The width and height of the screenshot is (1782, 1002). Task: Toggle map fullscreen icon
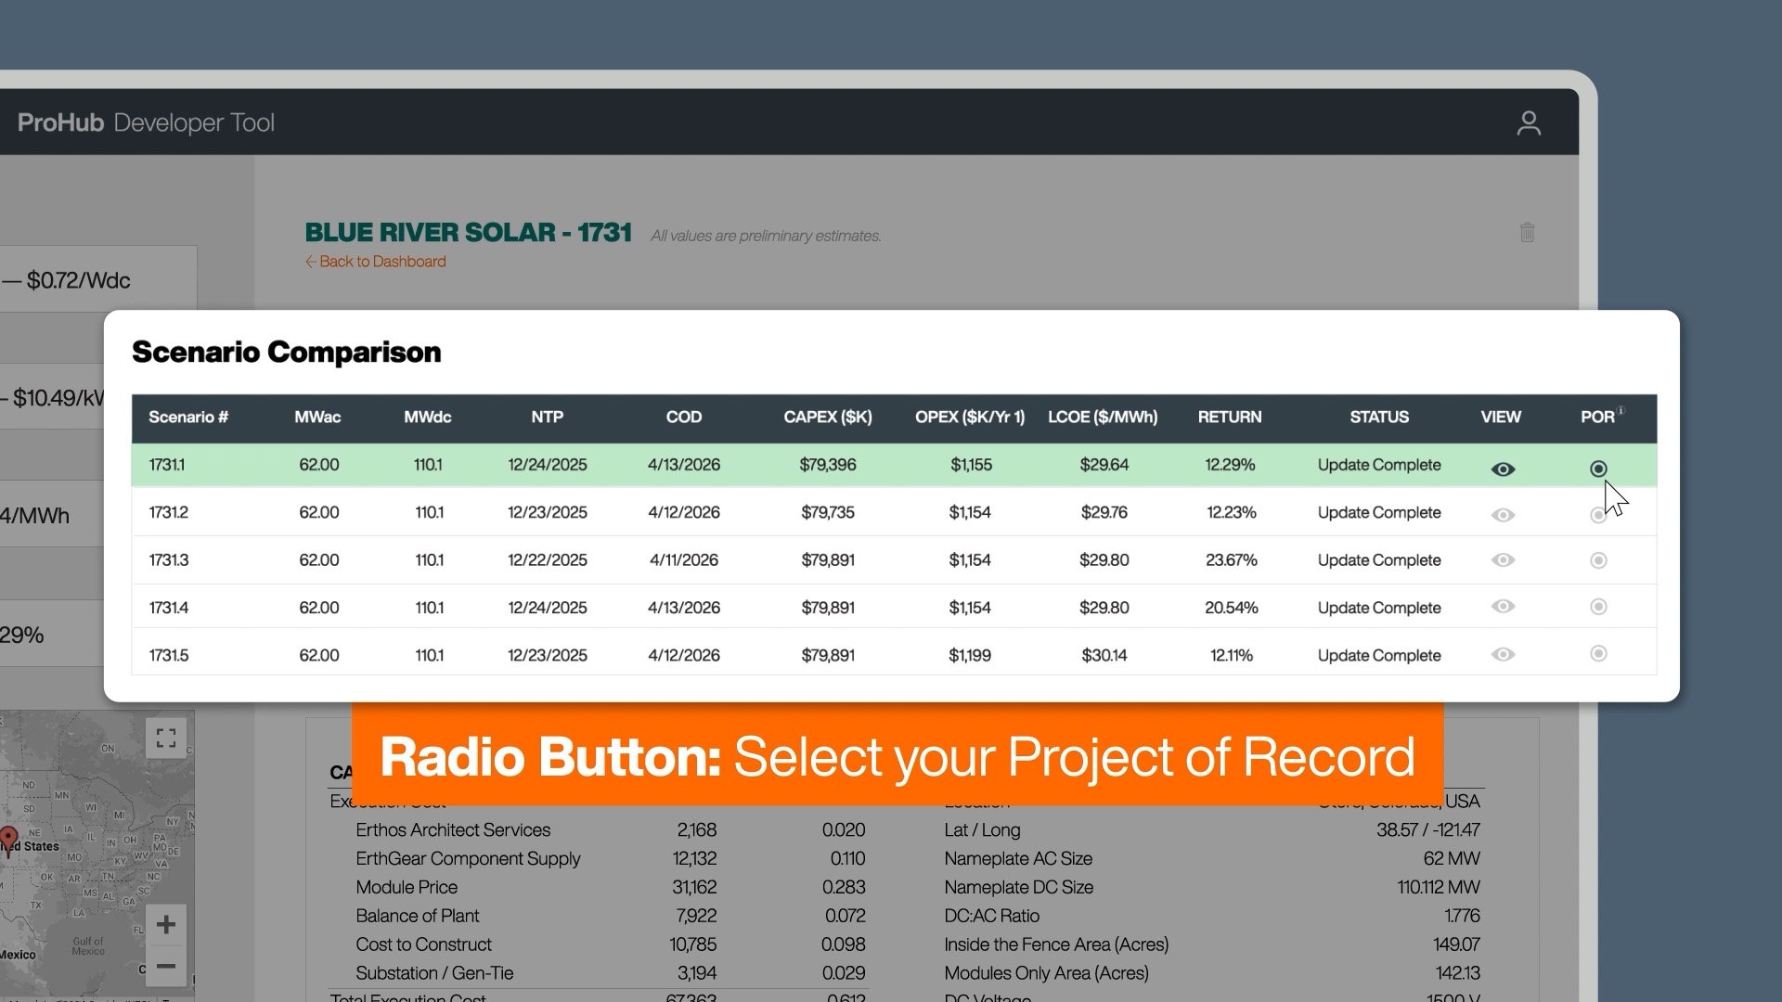[x=166, y=739]
